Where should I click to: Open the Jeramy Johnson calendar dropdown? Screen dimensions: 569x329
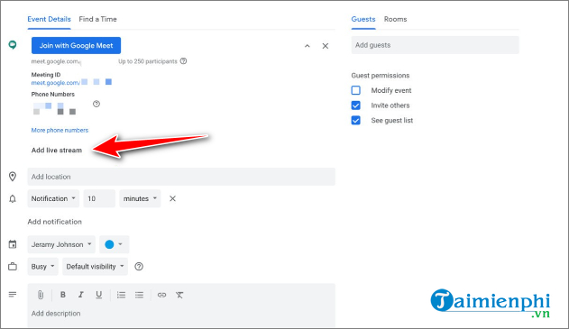click(x=61, y=244)
